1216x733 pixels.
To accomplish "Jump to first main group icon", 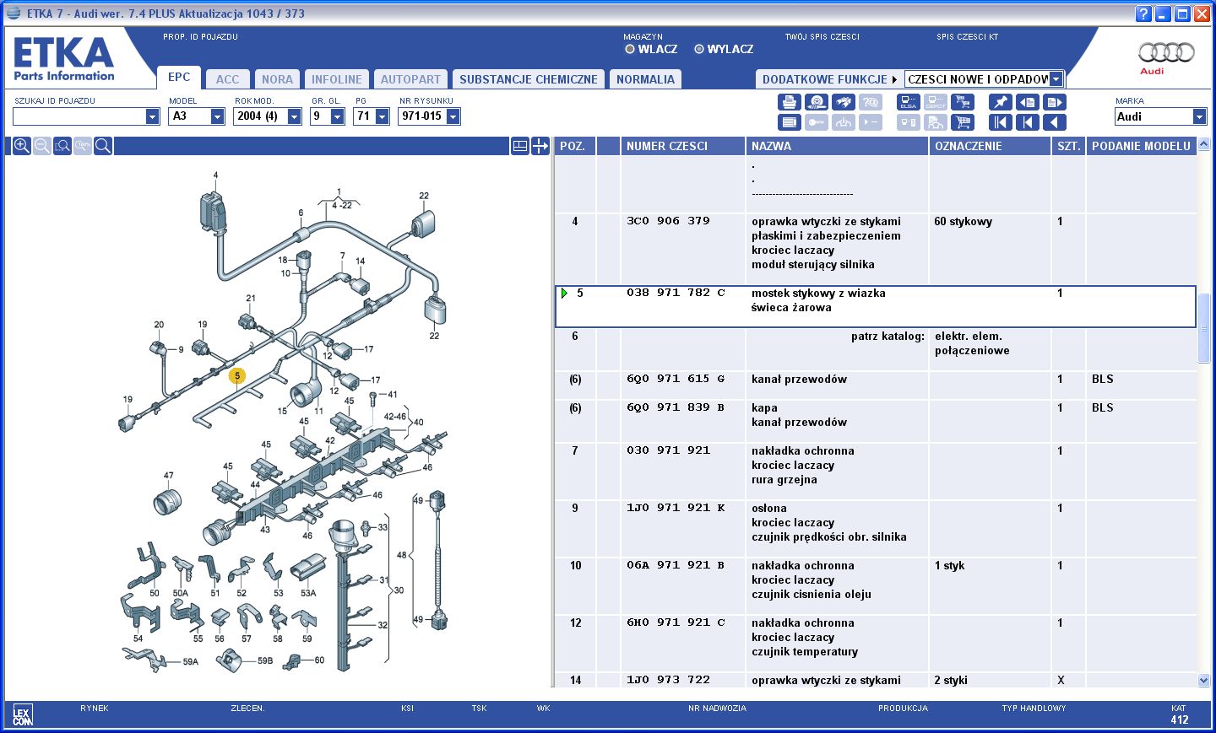I will [x=1001, y=122].
